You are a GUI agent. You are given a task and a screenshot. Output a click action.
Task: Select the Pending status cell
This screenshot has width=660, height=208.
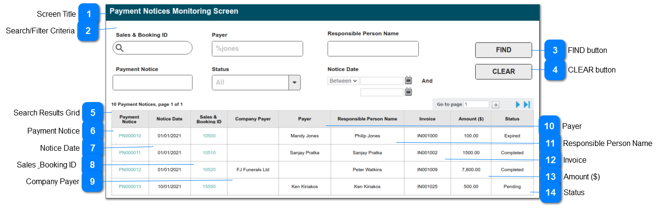512,187
